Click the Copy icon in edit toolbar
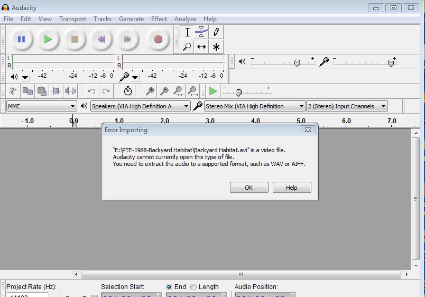 [27, 91]
